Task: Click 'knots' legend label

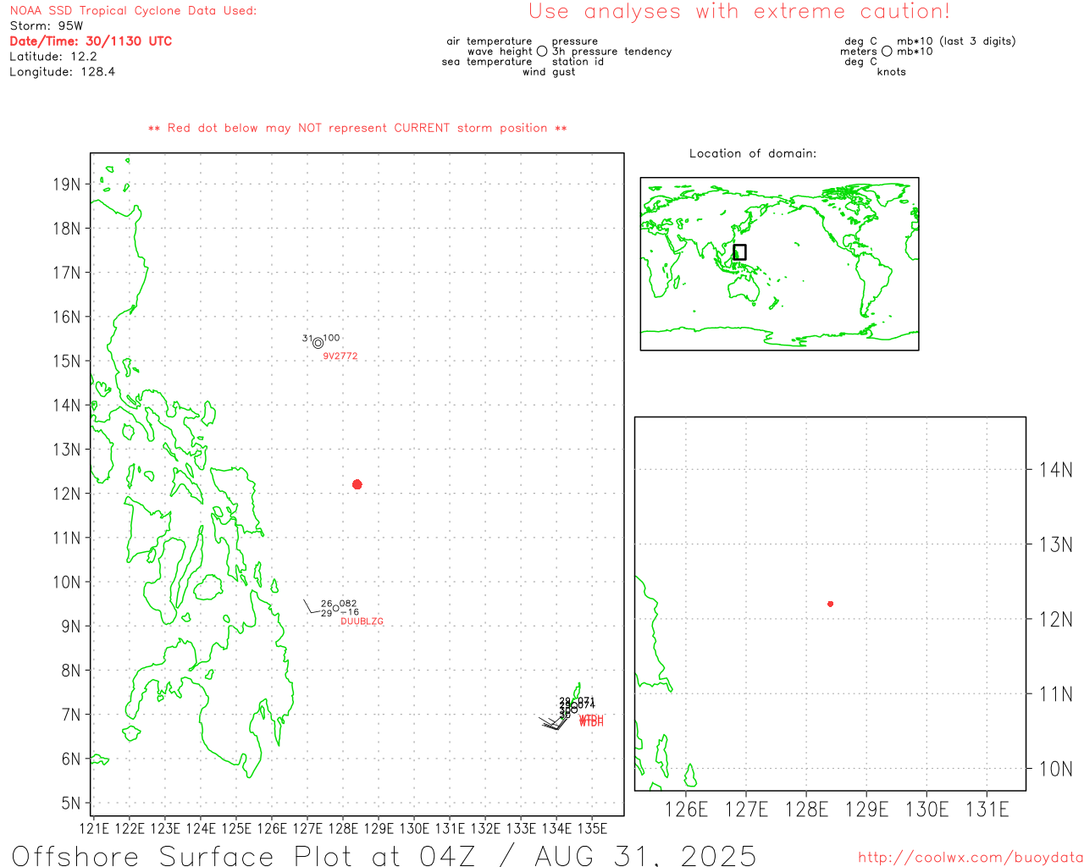Action: point(891,72)
